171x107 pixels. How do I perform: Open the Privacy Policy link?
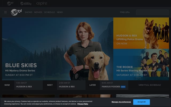click(83, 104)
